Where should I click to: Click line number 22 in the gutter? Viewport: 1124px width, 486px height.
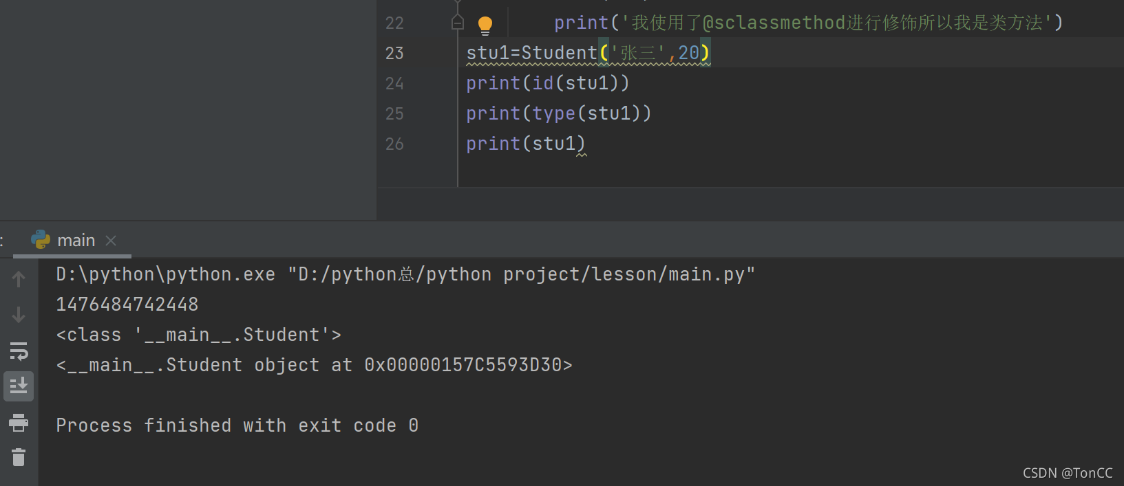coord(394,23)
